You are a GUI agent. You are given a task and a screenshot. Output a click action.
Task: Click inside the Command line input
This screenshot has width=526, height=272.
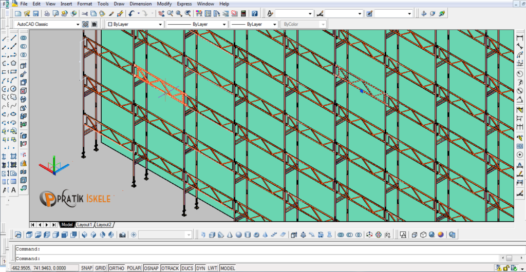point(258,258)
